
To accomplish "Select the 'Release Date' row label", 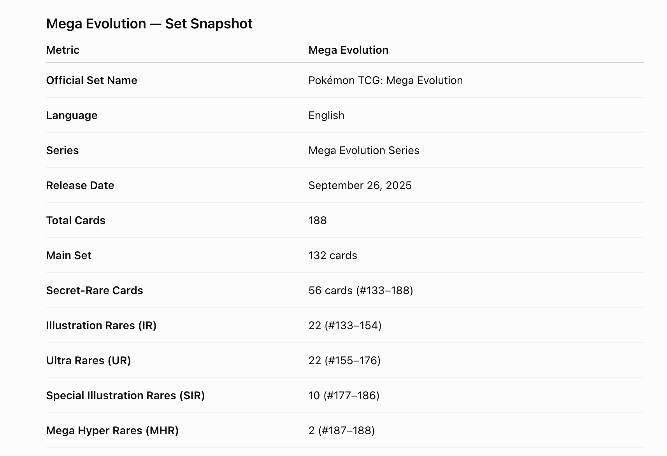I will point(80,186).
